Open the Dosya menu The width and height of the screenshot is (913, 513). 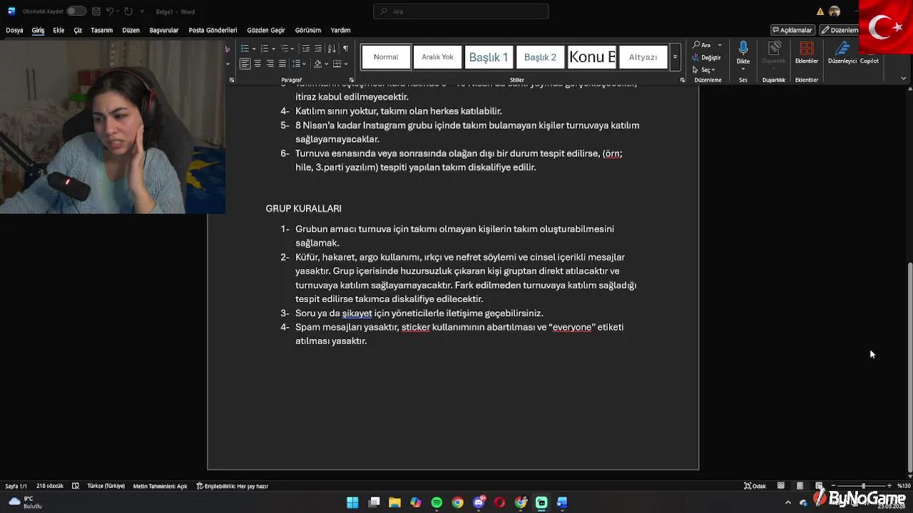(x=14, y=31)
